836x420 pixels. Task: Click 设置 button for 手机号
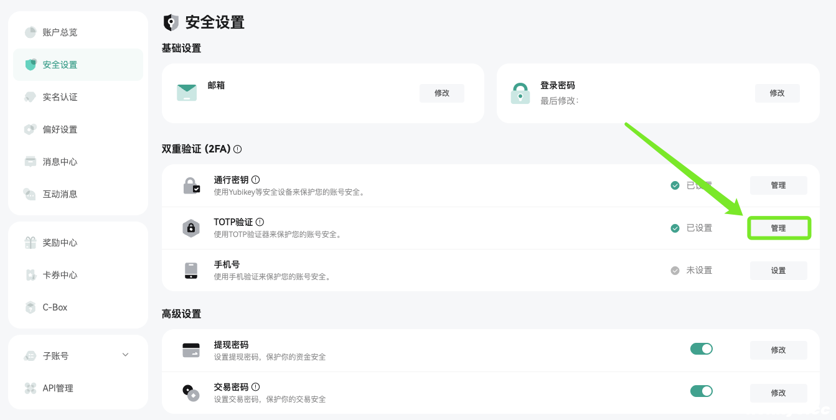tap(778, 271)
